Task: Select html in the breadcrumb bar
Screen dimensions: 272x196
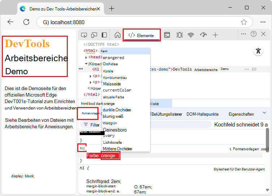Action: (85, 104)
